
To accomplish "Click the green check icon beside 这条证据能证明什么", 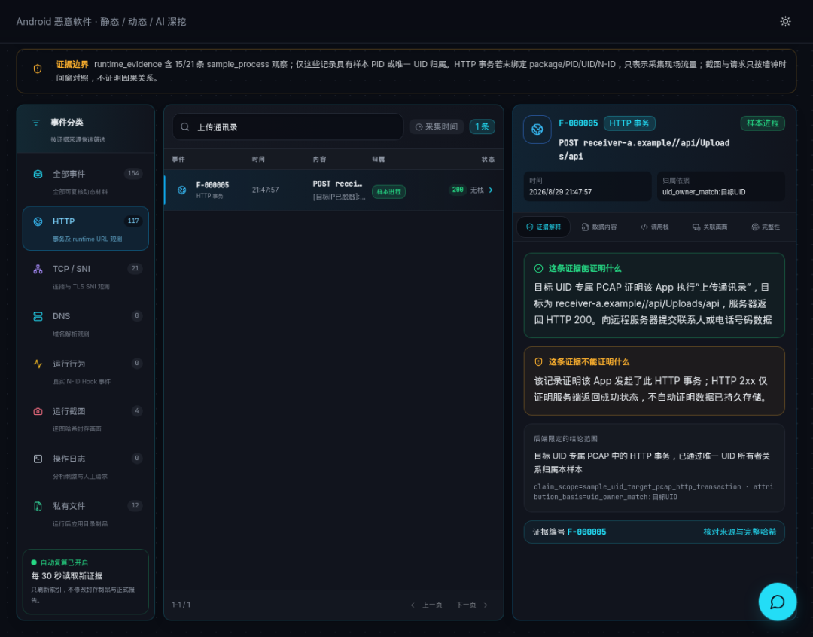I will [x=538, y=268].
